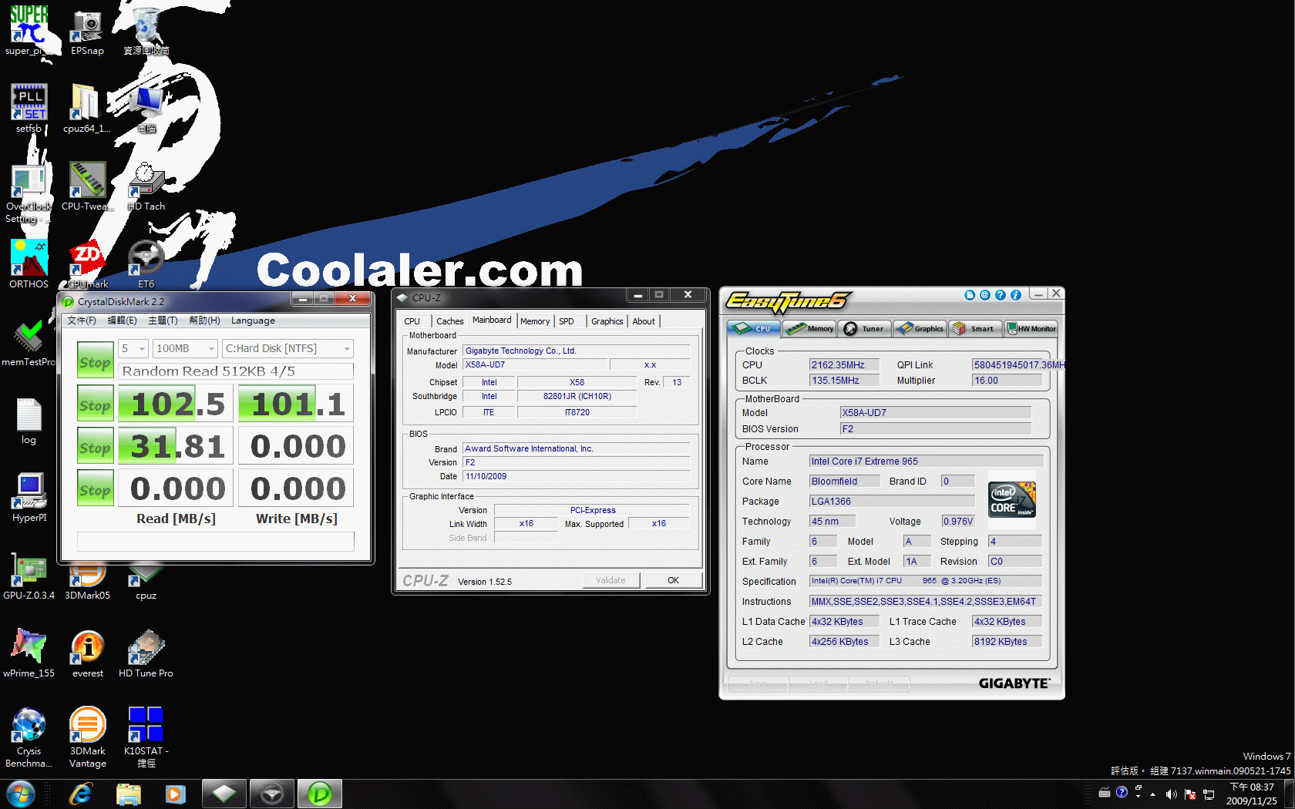Select the memTestPro desktop icon
The width and height of the screenshot is (1295, 809).
(x=29, y=343)
